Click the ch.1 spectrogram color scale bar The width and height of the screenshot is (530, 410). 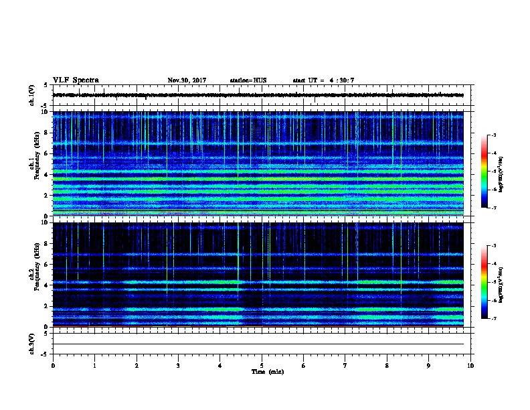point(484,172)
